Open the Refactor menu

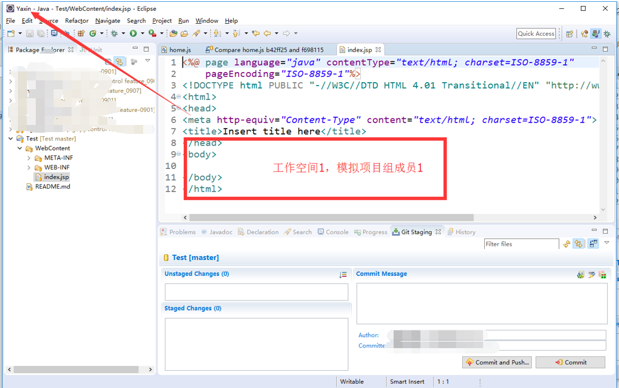pos(76,20)
